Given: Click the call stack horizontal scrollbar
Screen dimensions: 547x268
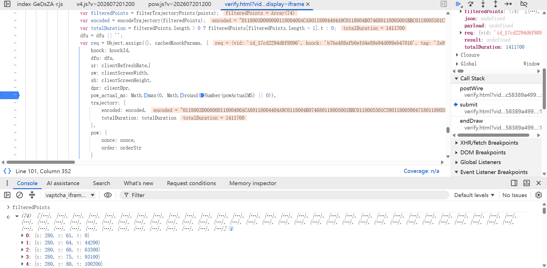Looking at the screenshot, I should coord(493,135).
